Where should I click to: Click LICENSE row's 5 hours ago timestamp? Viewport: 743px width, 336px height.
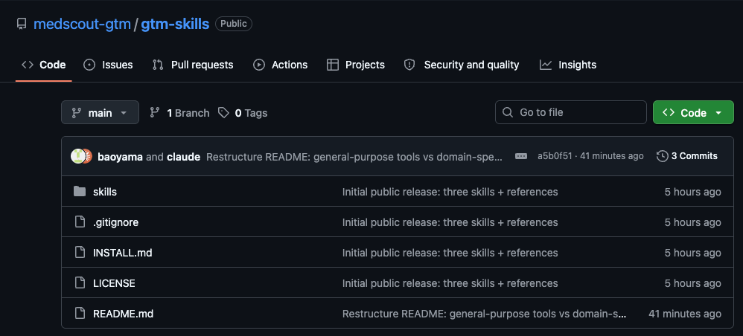pos(693,283)
